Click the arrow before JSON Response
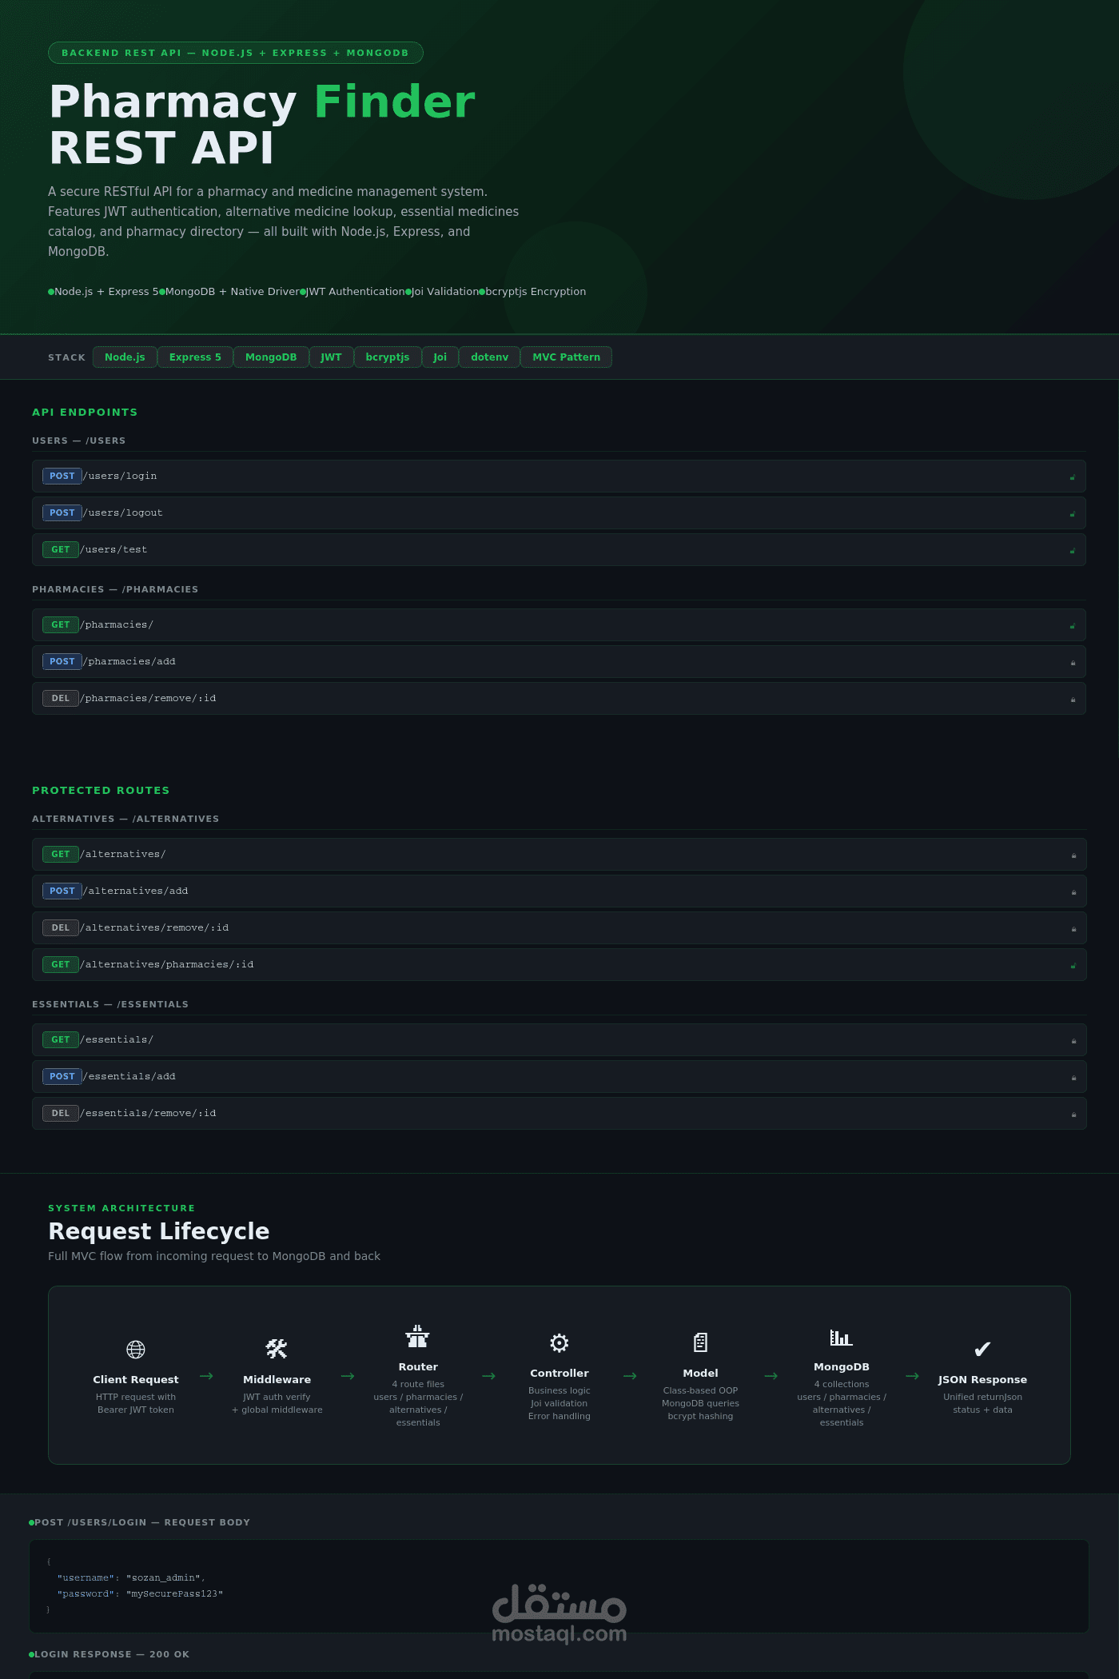Image resolution: width=1119 pixels, height=1679 pixels. coord(912,1376)
